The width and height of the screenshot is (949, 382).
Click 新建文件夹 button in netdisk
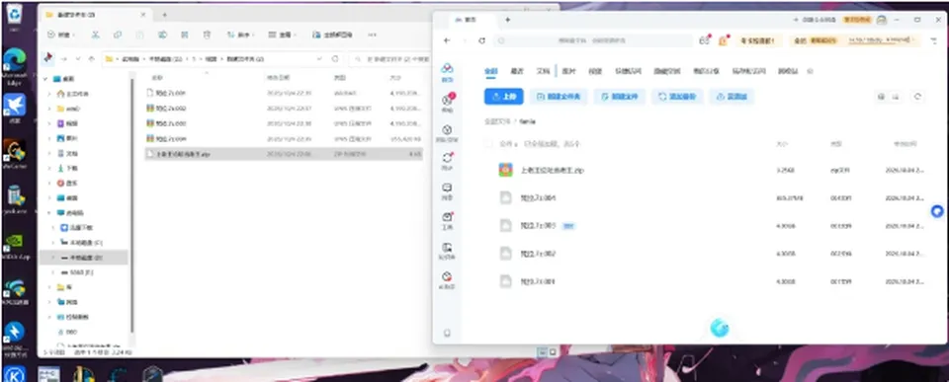[559, 97]
